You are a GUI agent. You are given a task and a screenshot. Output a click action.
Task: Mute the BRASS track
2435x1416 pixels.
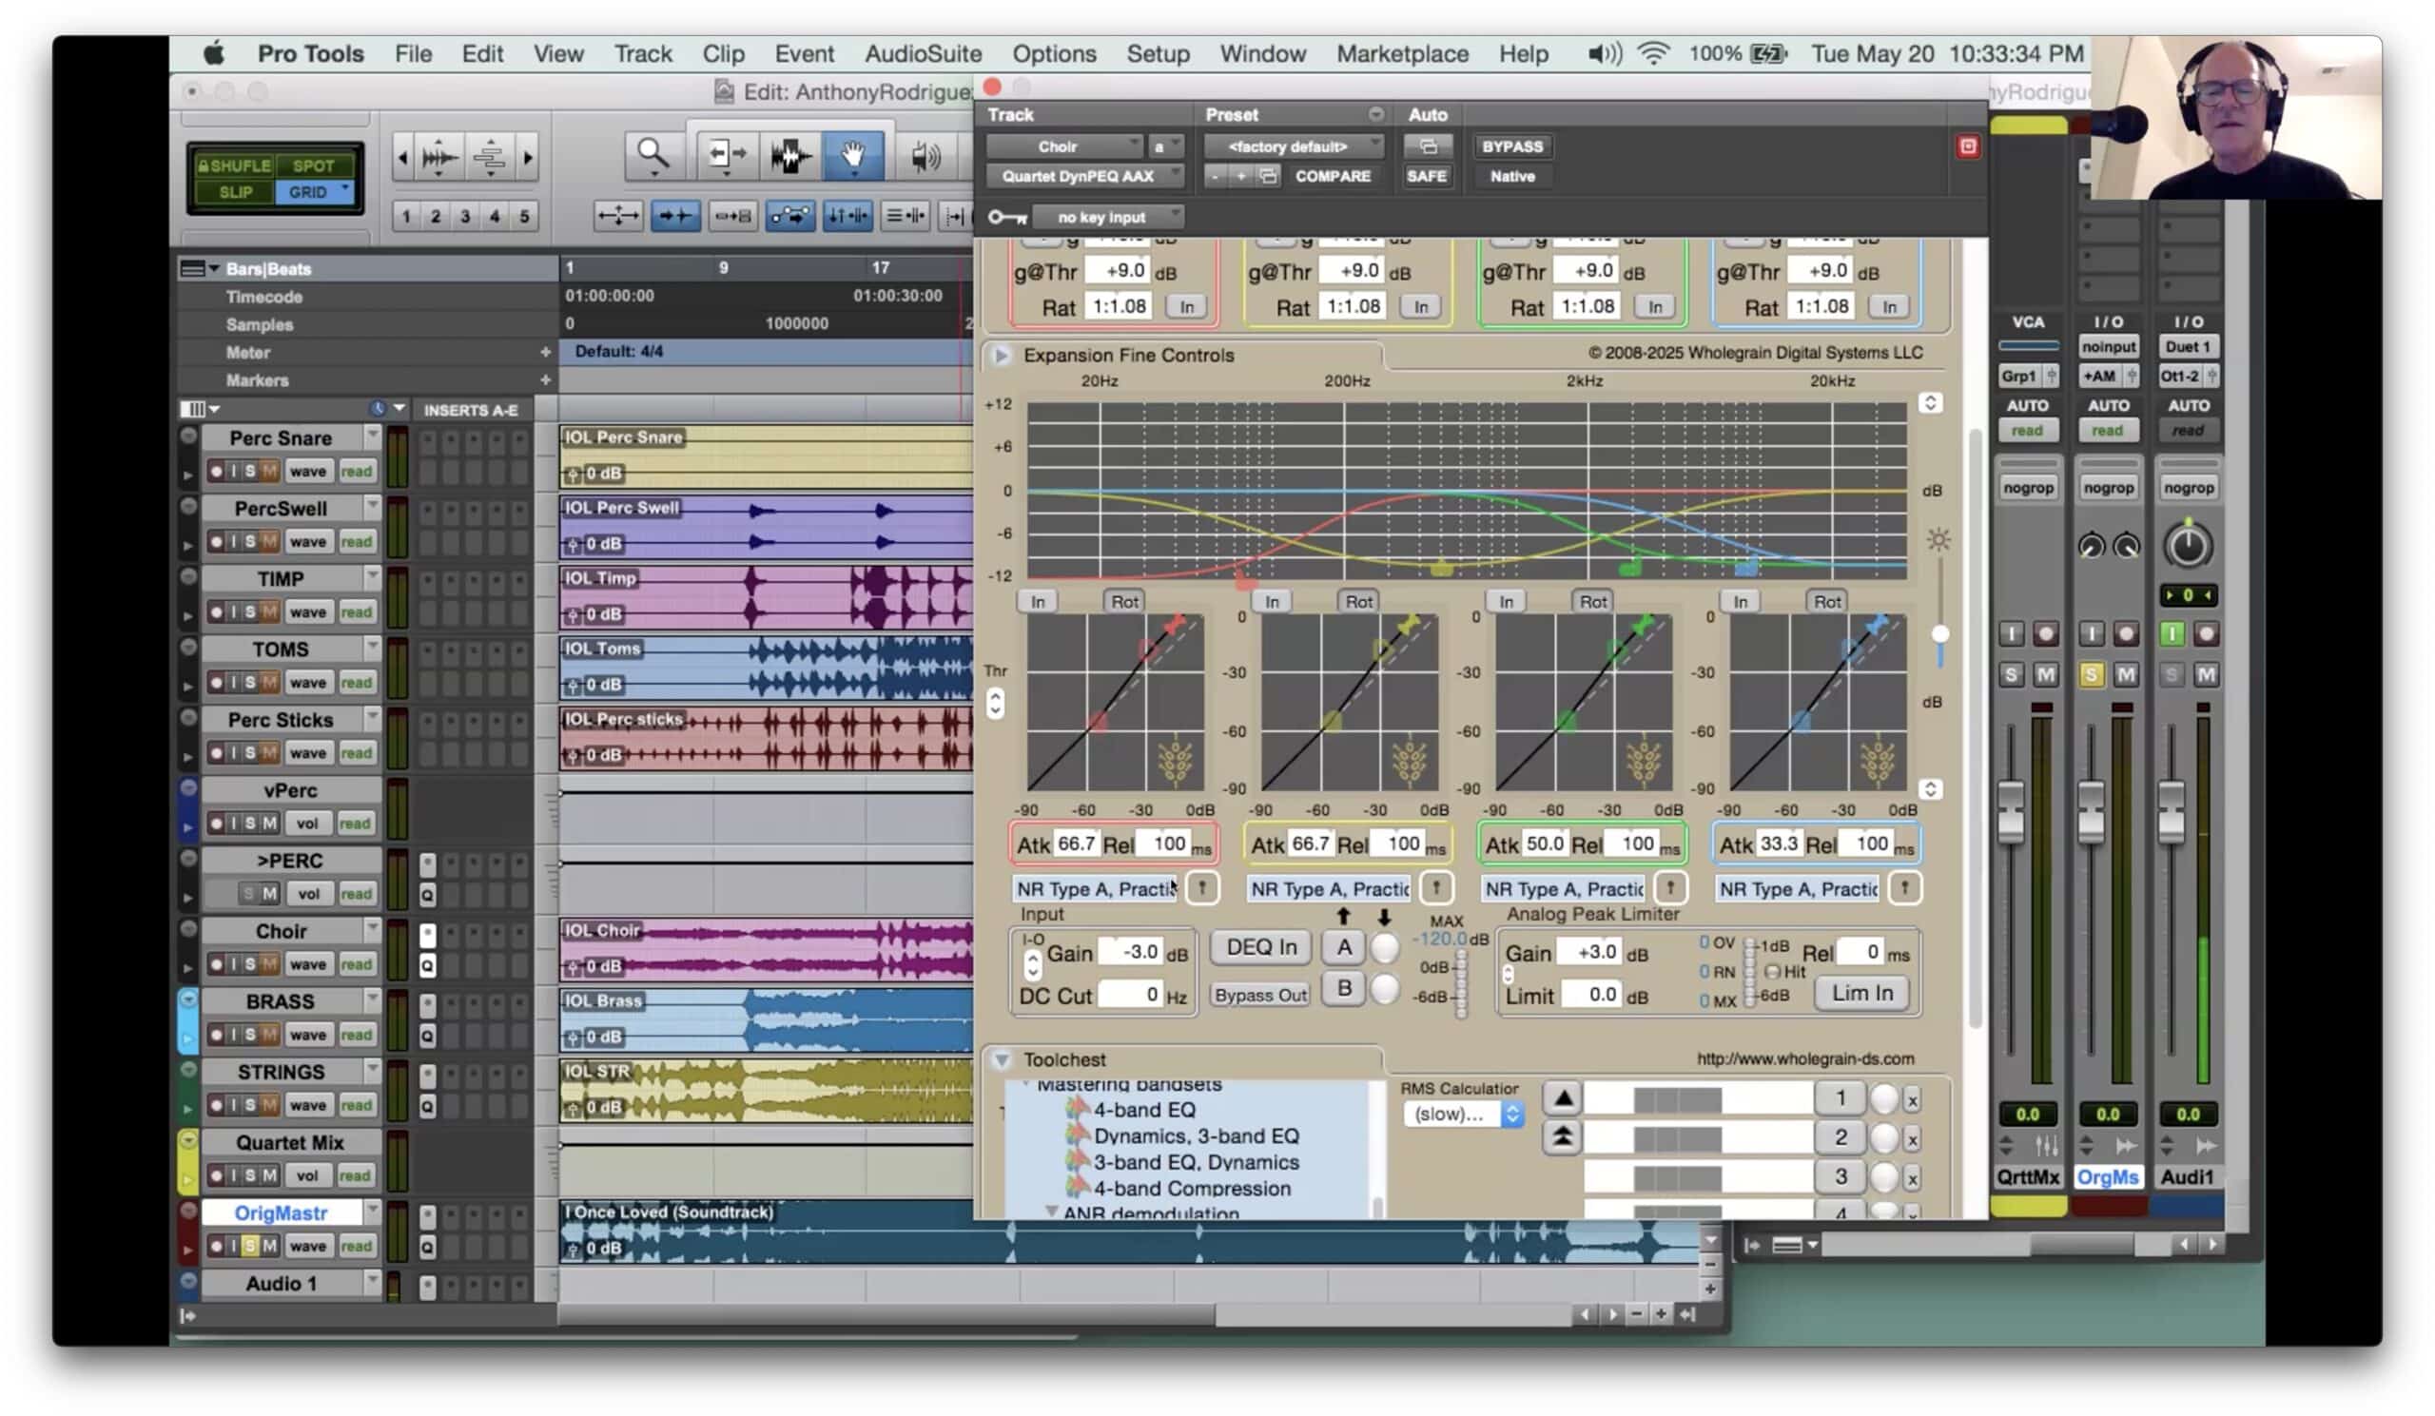pos(269,1035)
